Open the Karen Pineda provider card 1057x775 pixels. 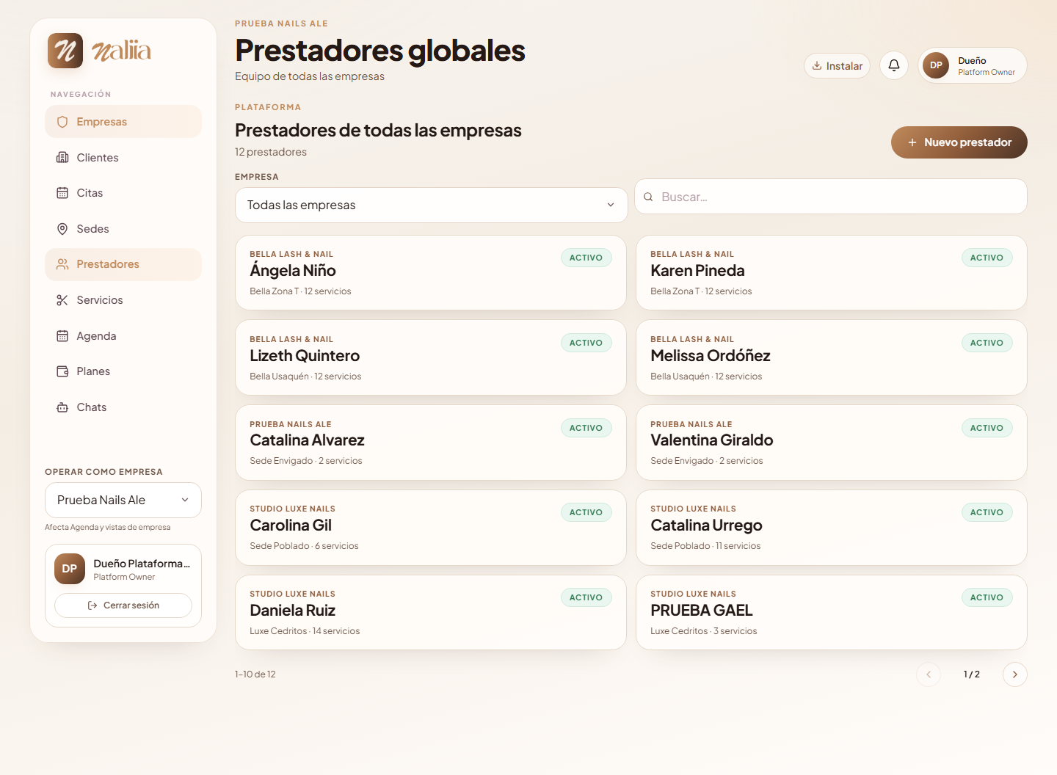(832, 273)
